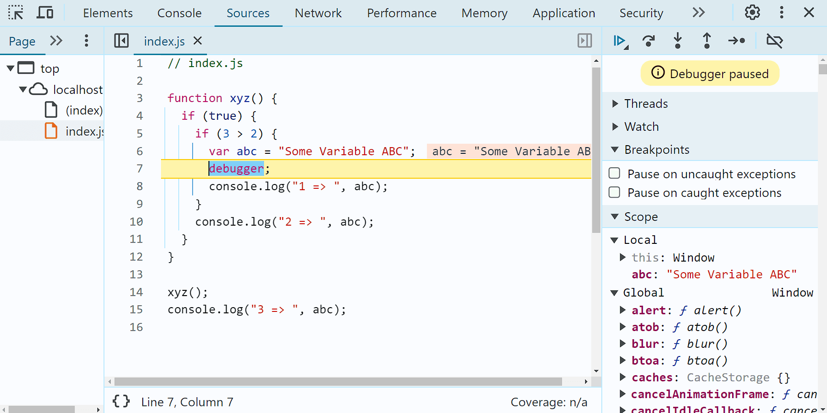Select index.js in the file tree
The width and height of the screenshot is (827, 413).
pos(74,131)
